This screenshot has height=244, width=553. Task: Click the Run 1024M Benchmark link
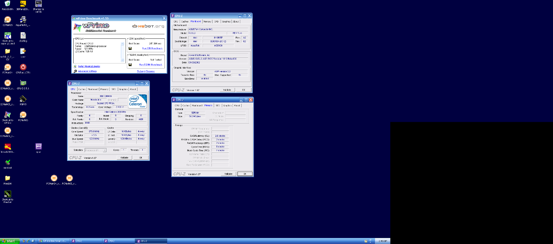(x=151, y=65)
